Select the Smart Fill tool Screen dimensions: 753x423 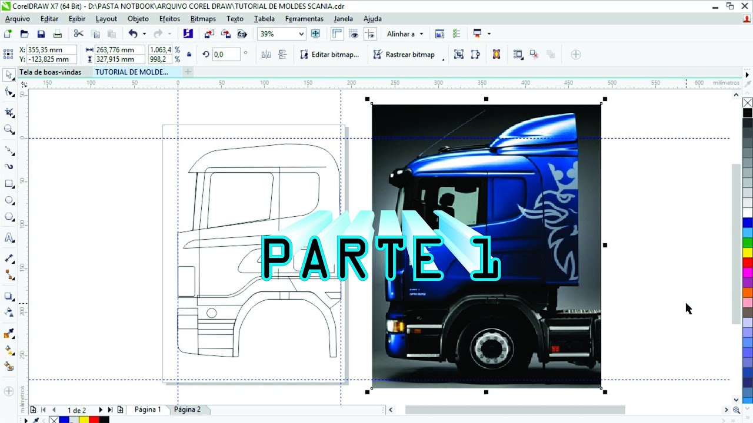(9, 367)
